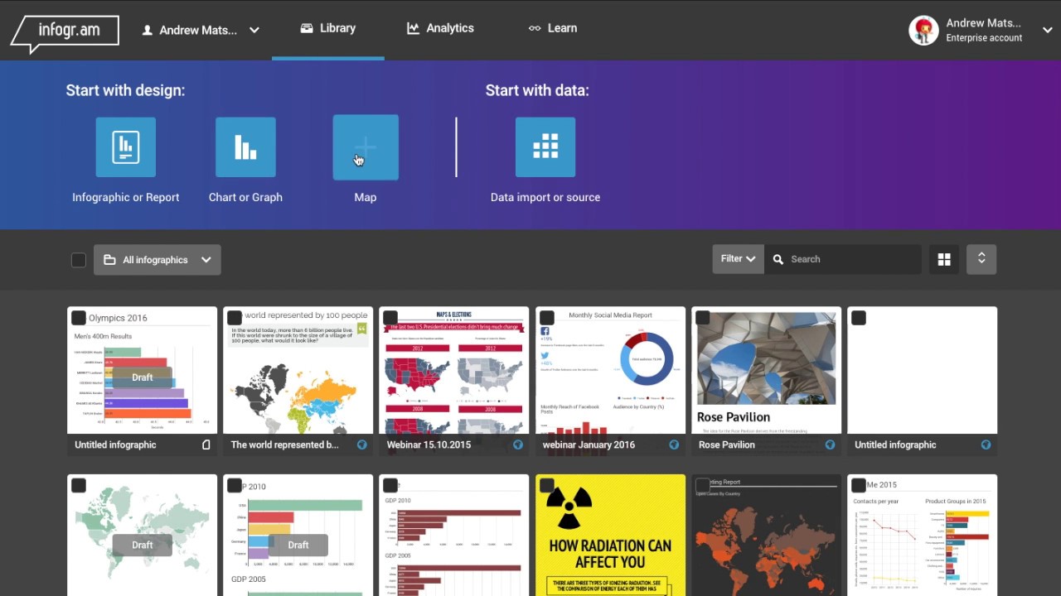Switch to grid view icon
The width and height of the screenshot is (1061, 596).
(944, 260)
